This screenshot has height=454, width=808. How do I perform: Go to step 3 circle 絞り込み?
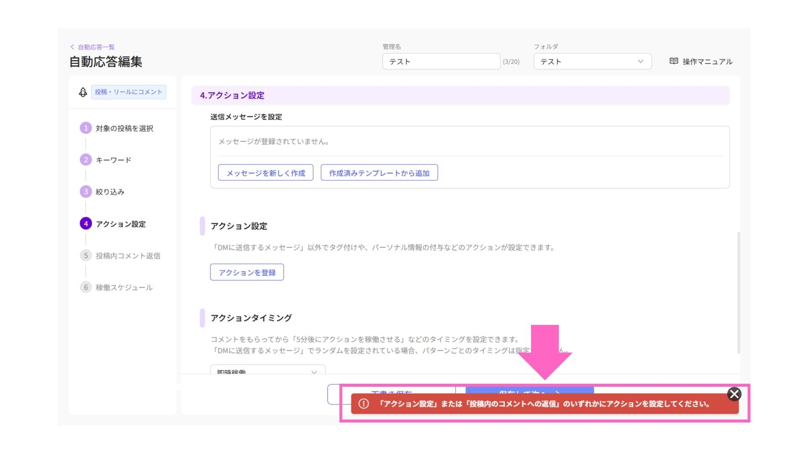(86, 192)
